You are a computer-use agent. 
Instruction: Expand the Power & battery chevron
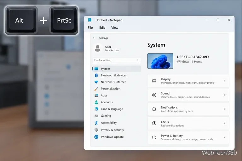click(224, 137)
